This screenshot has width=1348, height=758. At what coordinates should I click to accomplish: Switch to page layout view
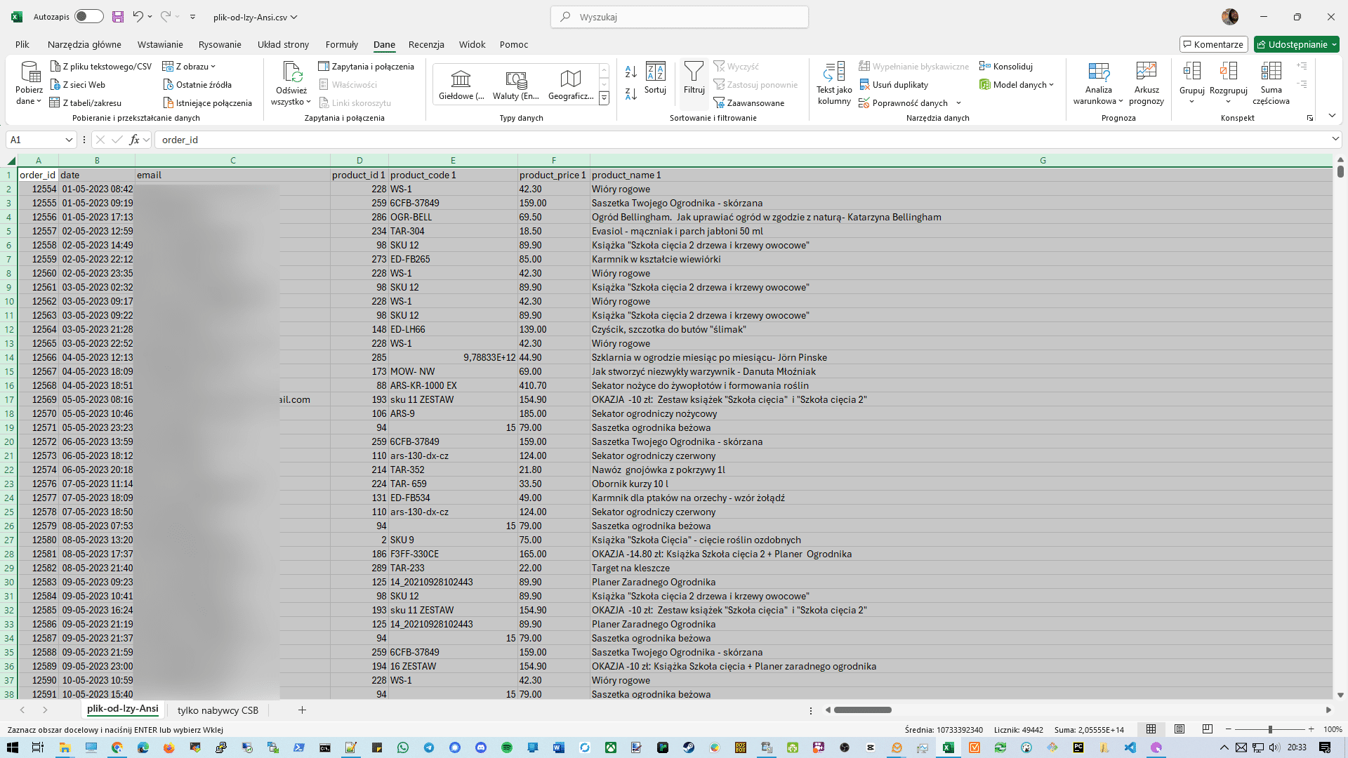point(1179,729)
